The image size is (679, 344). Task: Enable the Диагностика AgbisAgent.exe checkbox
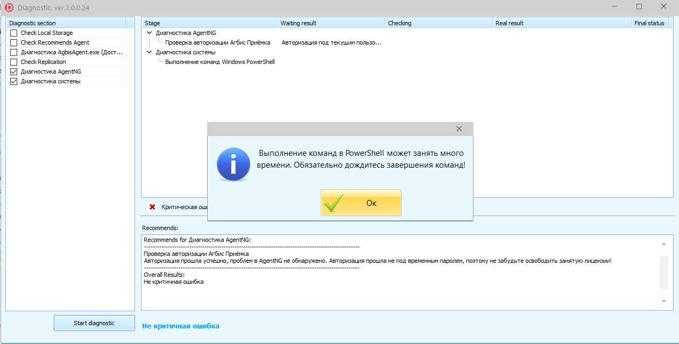click(x=13, y=52)
